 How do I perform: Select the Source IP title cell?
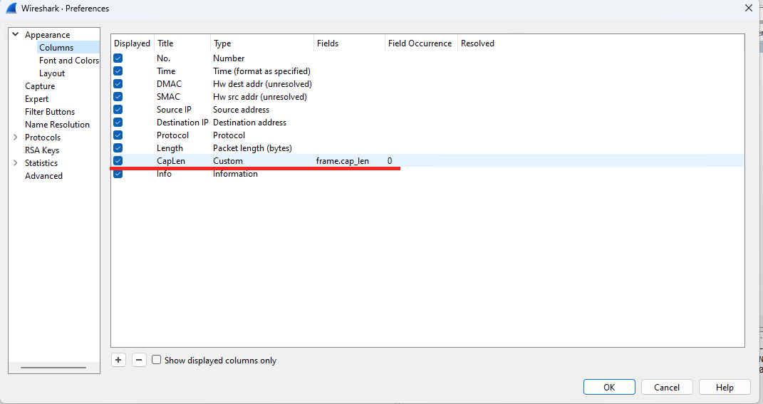174,110
